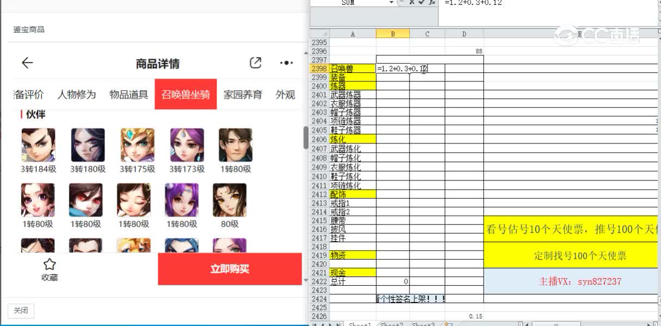Select column B header
Screen dimensions: 661x326
point(393,34)
